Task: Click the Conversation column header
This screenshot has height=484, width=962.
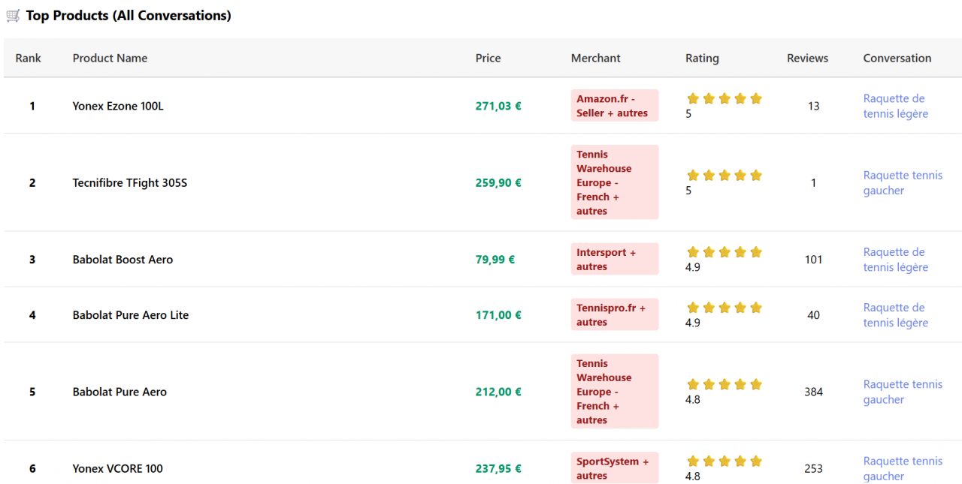Action: click(897, 58)
